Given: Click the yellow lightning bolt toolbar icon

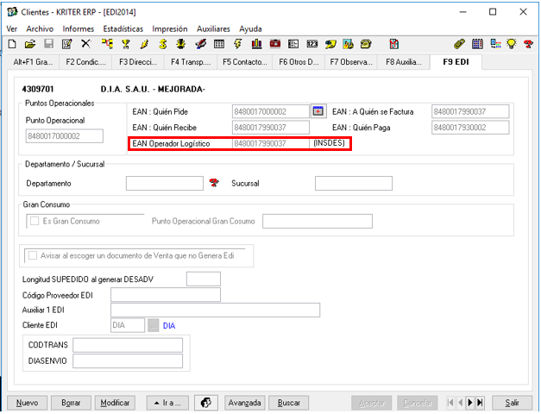Looking at the screenshot, I should tap(237, 44).
